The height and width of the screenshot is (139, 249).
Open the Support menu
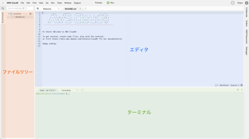(77, 3)
